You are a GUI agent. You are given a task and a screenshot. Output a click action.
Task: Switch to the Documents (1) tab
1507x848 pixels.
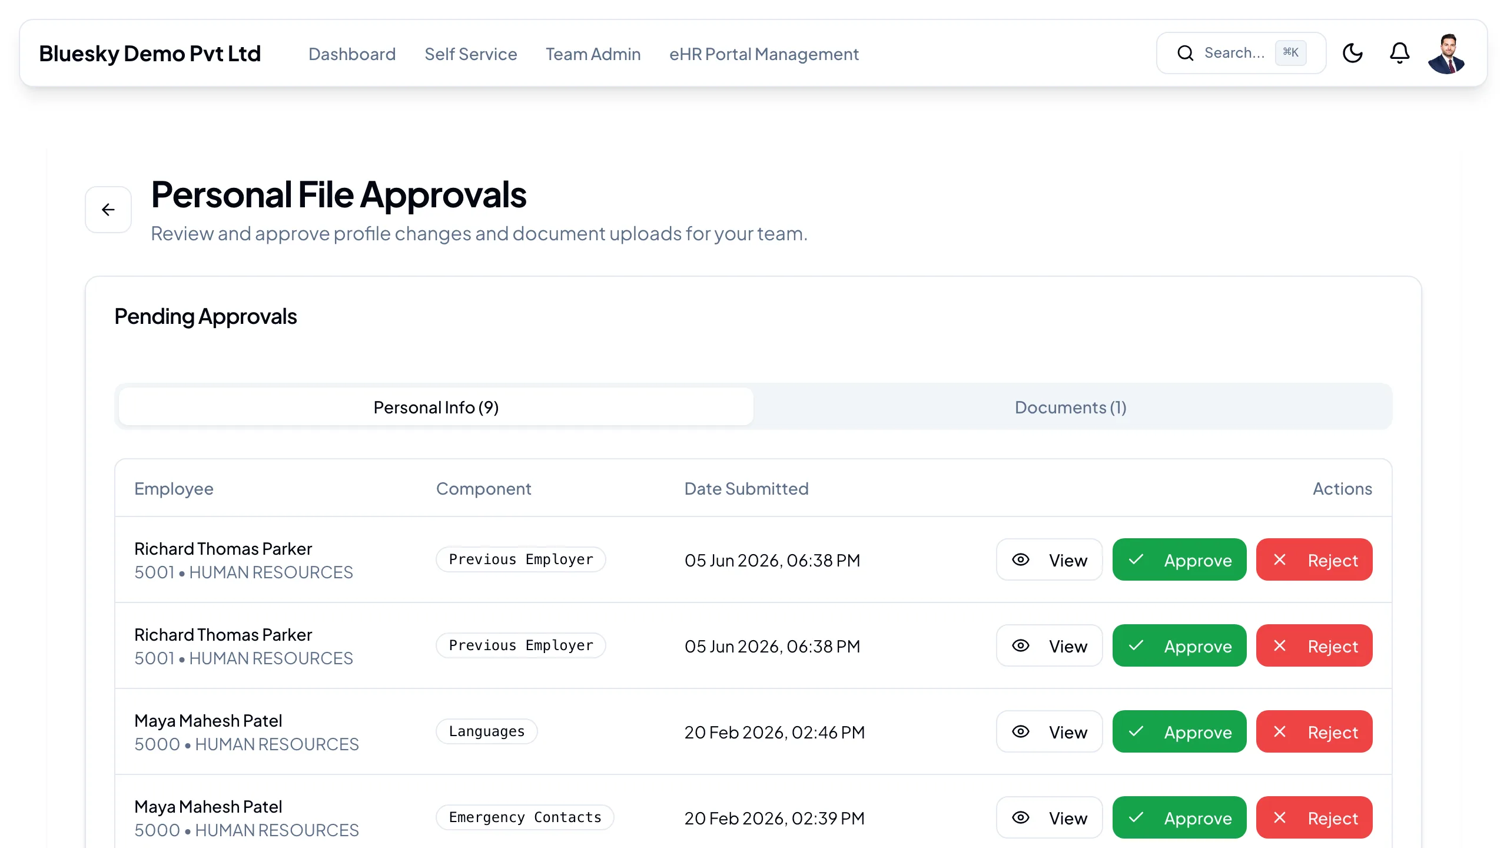click(1071, 407)
